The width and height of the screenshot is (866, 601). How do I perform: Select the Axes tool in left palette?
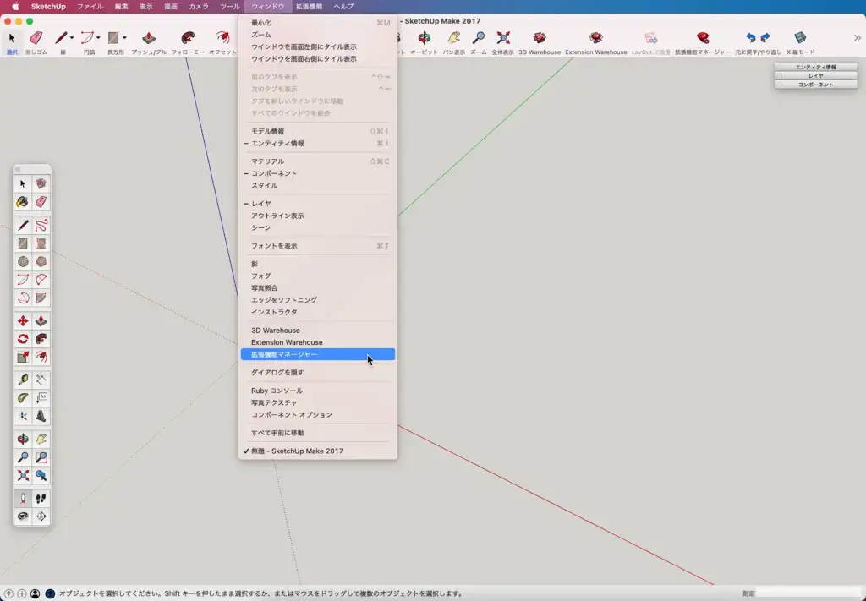tap(23, 416)
